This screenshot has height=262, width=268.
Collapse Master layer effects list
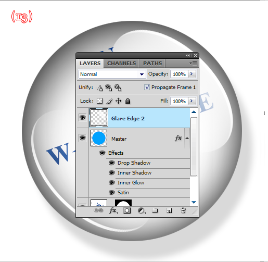(187, 138)
